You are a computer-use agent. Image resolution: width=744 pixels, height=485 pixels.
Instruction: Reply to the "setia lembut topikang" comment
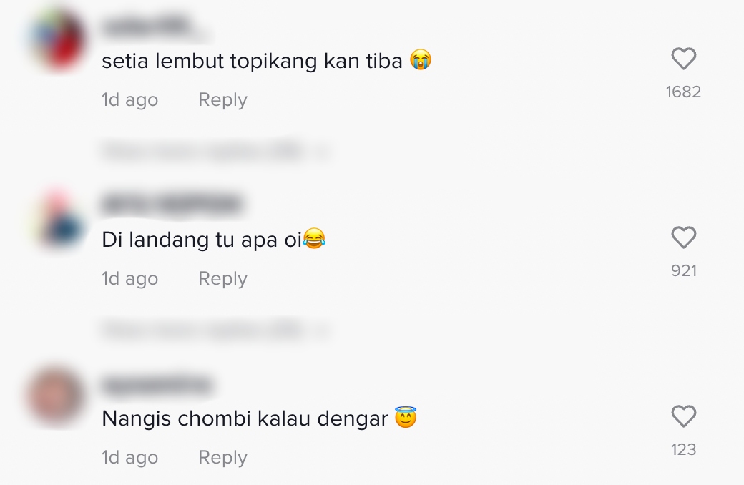click(222, 100)
